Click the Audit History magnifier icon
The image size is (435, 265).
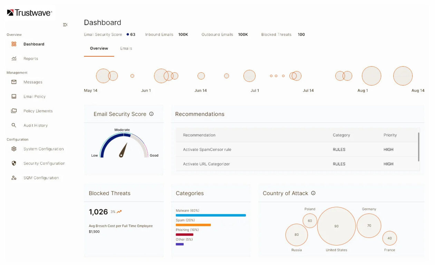click(14, 125)
